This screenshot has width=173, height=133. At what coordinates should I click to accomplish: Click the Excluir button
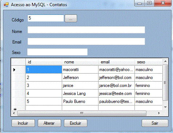[76, 123]
